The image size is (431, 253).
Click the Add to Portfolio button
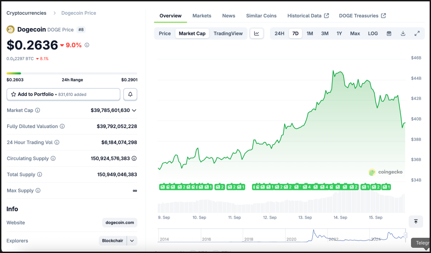point(63,94)
